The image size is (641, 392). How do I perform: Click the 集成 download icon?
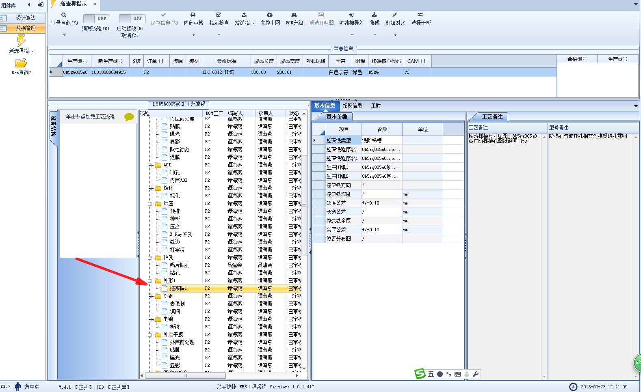(374, 15)
